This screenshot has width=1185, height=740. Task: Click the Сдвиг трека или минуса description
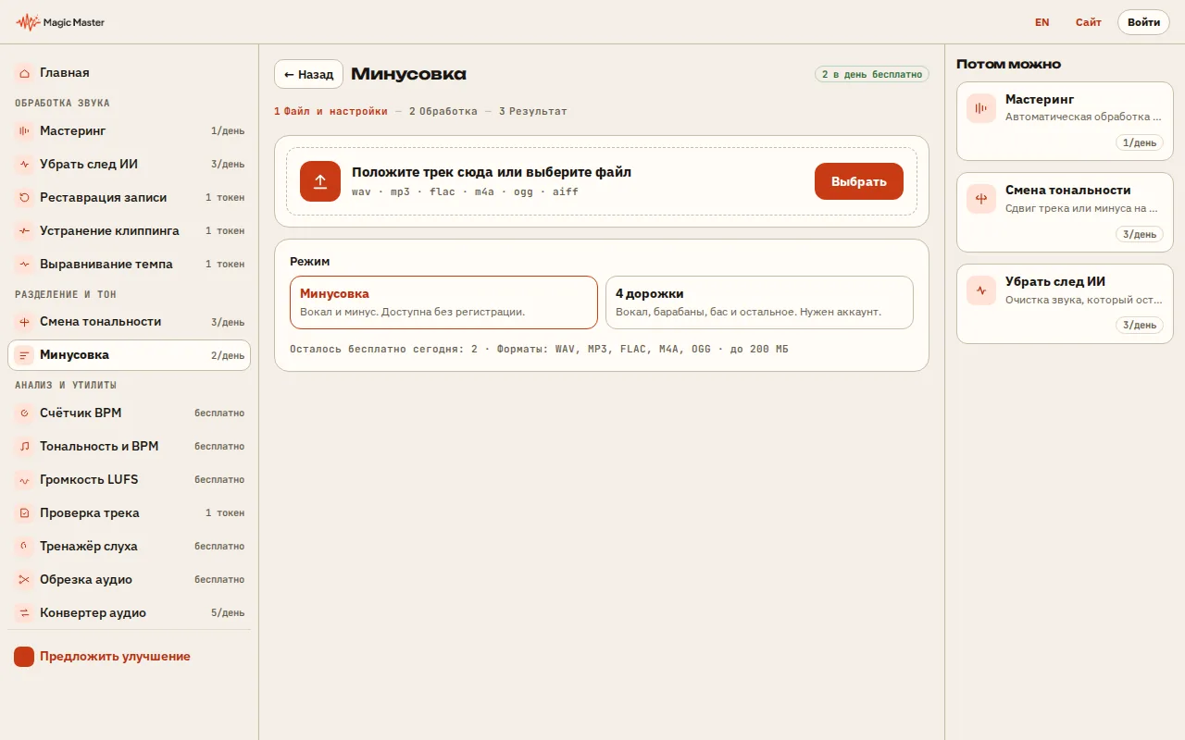(1082, 208)
